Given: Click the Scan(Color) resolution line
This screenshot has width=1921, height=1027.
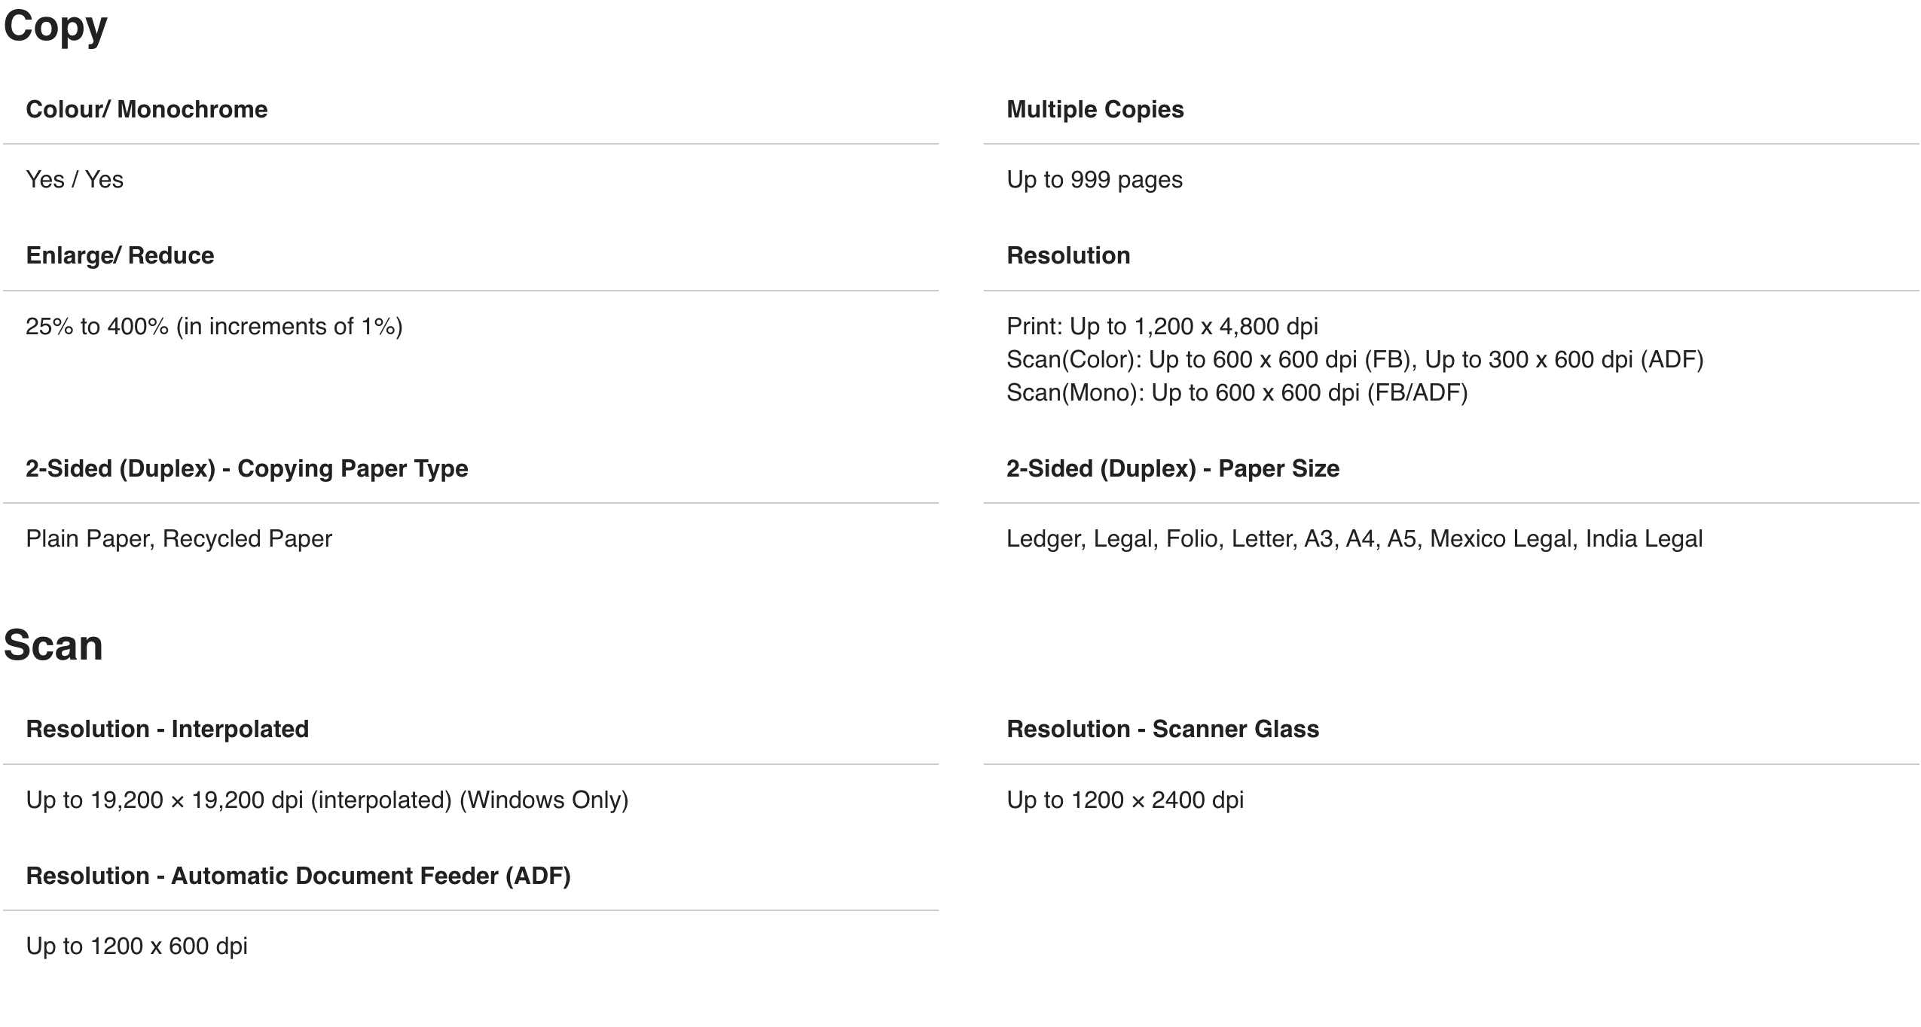Looking at the screenshot, I should pyautogui.click(x=1355, y=359).
